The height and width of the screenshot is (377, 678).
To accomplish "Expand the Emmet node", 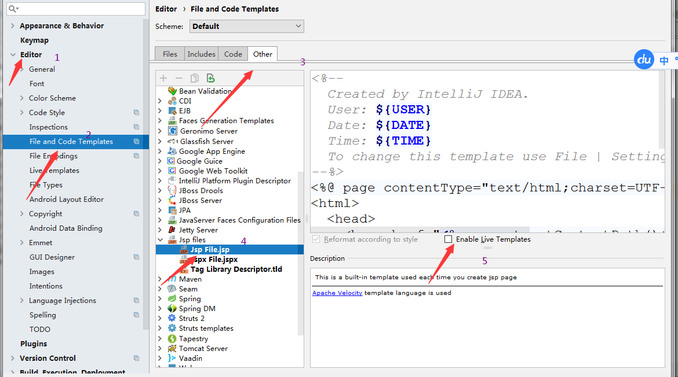I will (x=21, y=242).
